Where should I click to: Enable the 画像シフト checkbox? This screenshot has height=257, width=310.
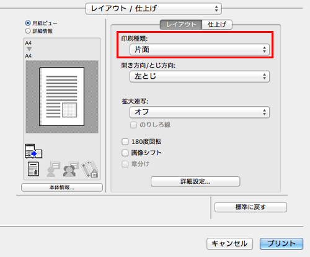point(125,153)
